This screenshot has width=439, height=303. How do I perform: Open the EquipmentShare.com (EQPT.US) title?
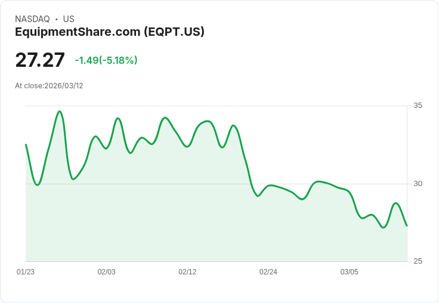pyautogui.click(x=110, y=32)
